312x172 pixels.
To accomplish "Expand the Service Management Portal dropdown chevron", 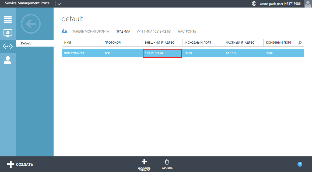I will (x=59, y=4).
